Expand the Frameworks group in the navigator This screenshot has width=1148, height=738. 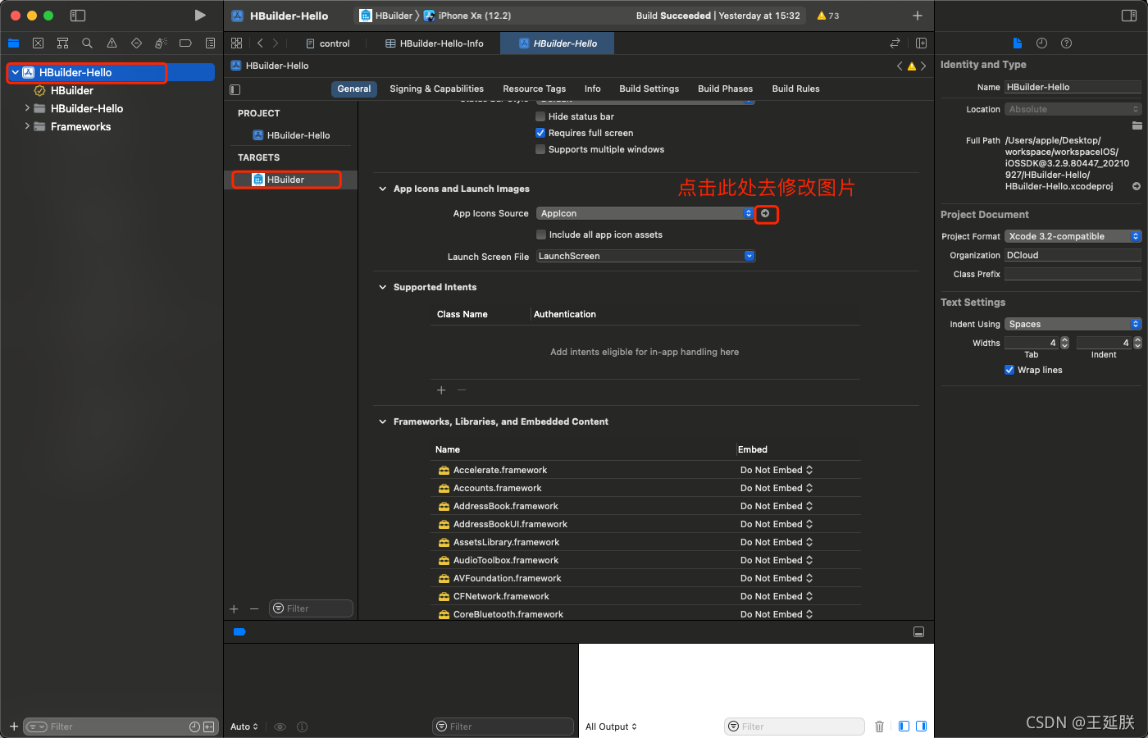(x=27, y=126)
